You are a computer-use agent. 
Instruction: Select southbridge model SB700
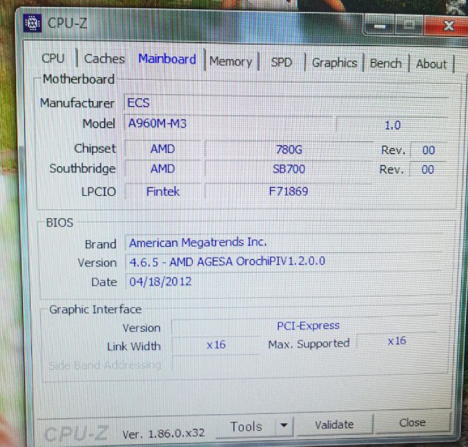click(289, 169)
